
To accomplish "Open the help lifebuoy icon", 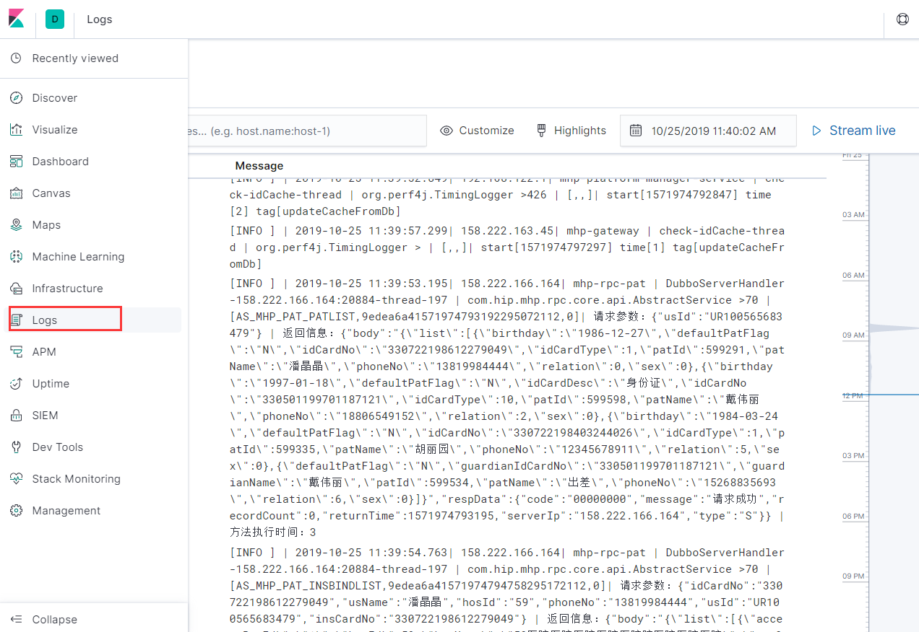I will click(x=902, y=19).
